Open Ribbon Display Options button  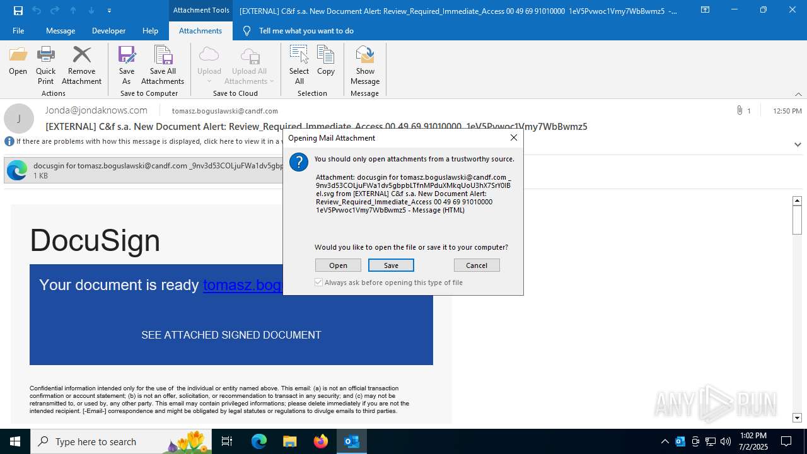[x=705, y=10]
